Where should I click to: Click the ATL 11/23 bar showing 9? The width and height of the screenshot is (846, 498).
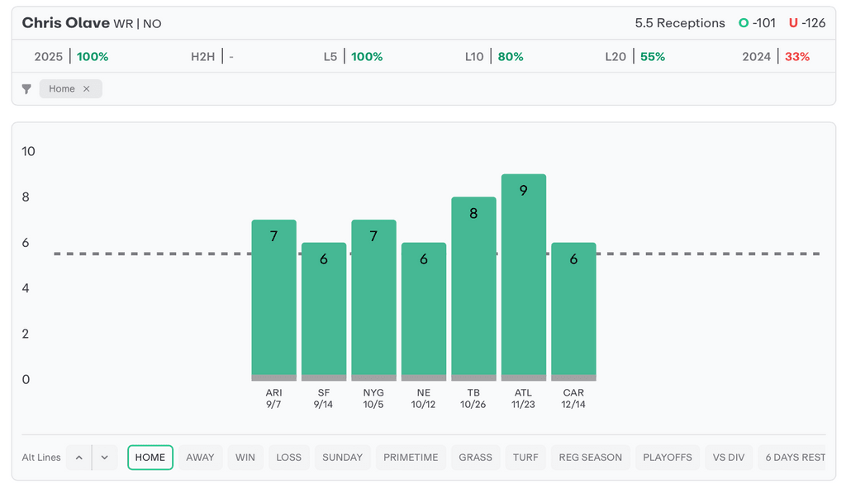[x=523, y=277]
